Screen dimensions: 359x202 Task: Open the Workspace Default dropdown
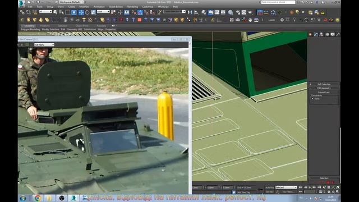click(71, 2)
